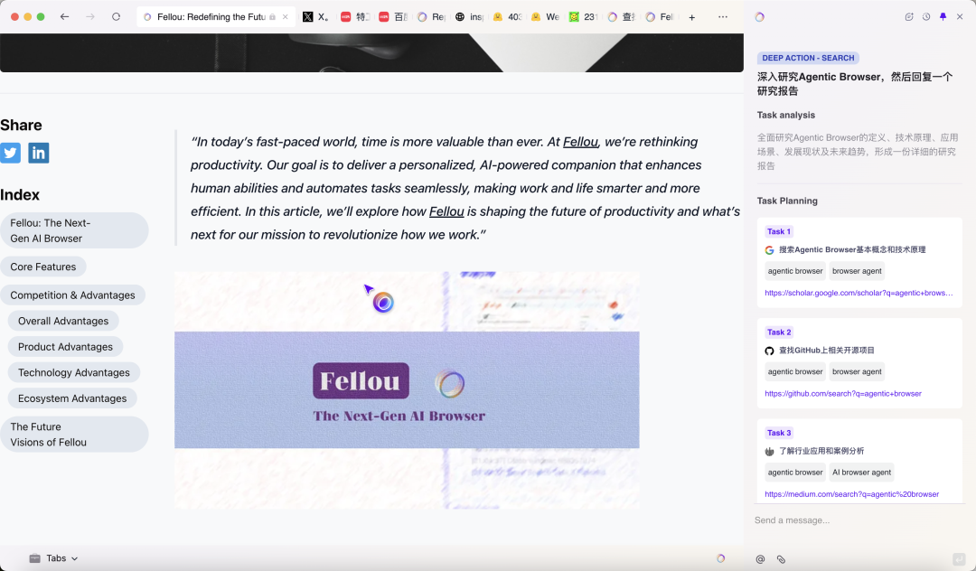Image resolution: width=976 pixels, height=571 pixels.
Task: Jump to Technology Advantages section
Action: [73, 372]
